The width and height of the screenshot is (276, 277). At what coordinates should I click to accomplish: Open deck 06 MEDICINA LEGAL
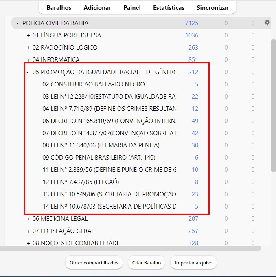click(x=60, y=218)
